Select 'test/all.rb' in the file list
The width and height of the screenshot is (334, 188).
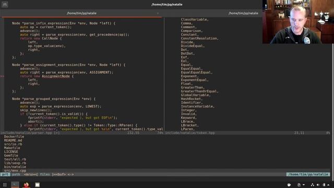pyautogui.click(x=15, y=159)
